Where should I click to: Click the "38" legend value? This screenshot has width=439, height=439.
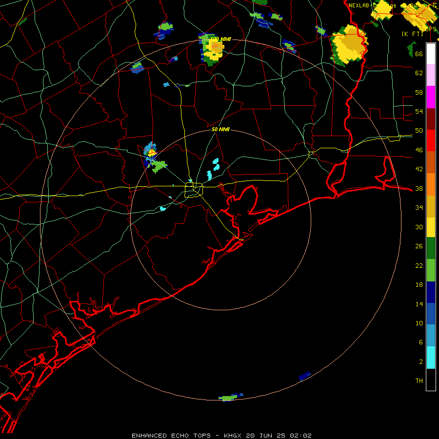point(419,188)
